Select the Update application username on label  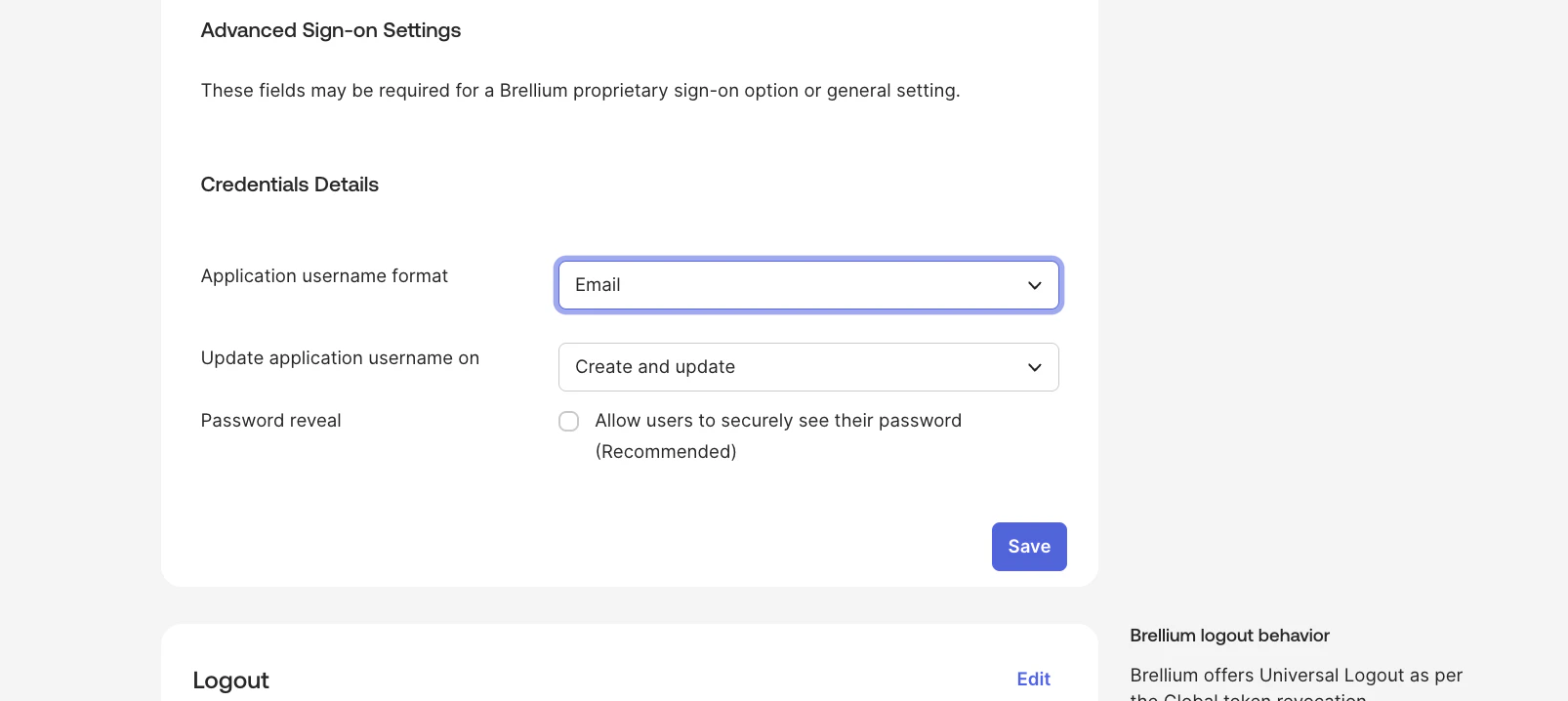(x=340, y=358)
